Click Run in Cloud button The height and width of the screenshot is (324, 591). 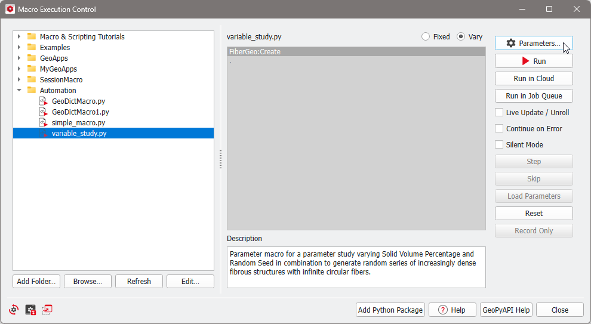[534, 78]
